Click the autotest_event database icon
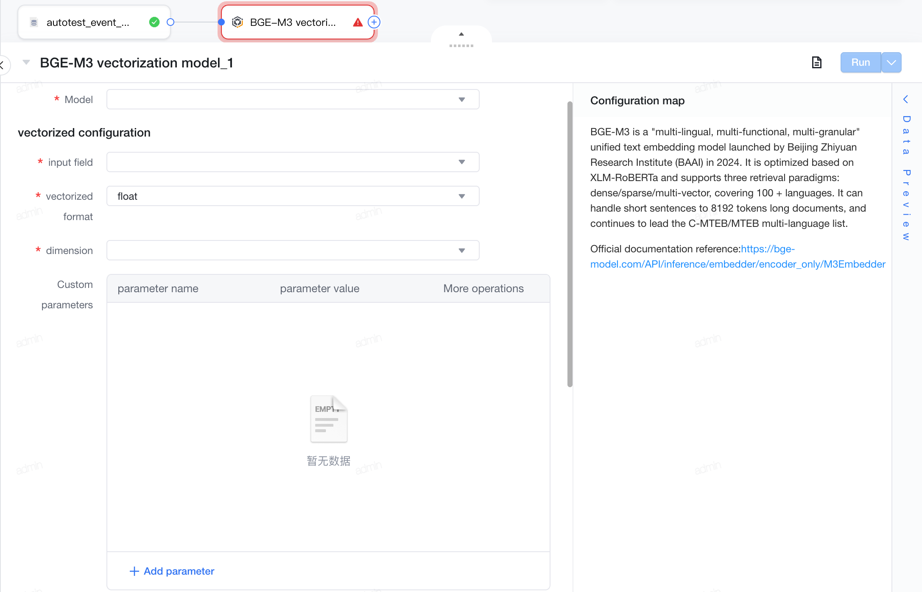The height and width of the screenshot is (592, 922). pos(34,22)
